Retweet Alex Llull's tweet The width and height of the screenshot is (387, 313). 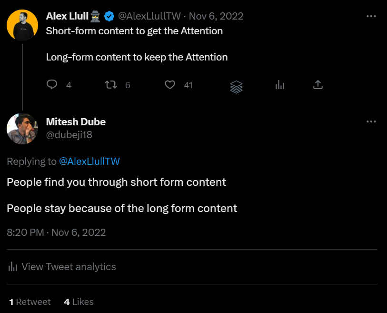click(111, 85)
